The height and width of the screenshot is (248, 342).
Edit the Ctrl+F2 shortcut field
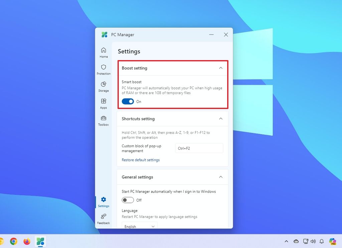tap(199, 148)
